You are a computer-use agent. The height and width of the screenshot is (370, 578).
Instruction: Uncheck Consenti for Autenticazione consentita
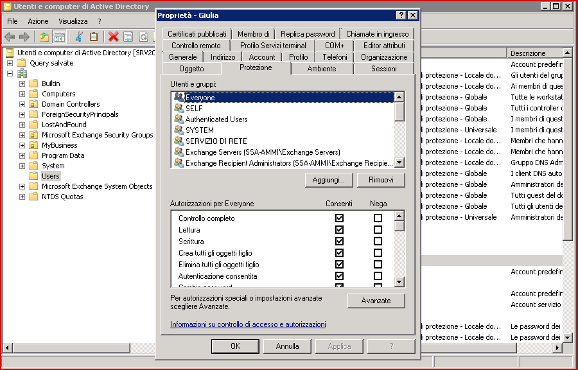pyautogui.click(x=339, y=276)
